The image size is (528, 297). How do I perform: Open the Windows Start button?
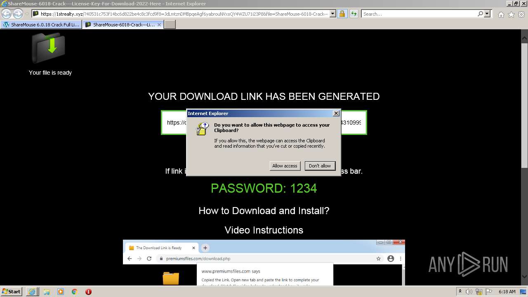(x=11, y=291)
